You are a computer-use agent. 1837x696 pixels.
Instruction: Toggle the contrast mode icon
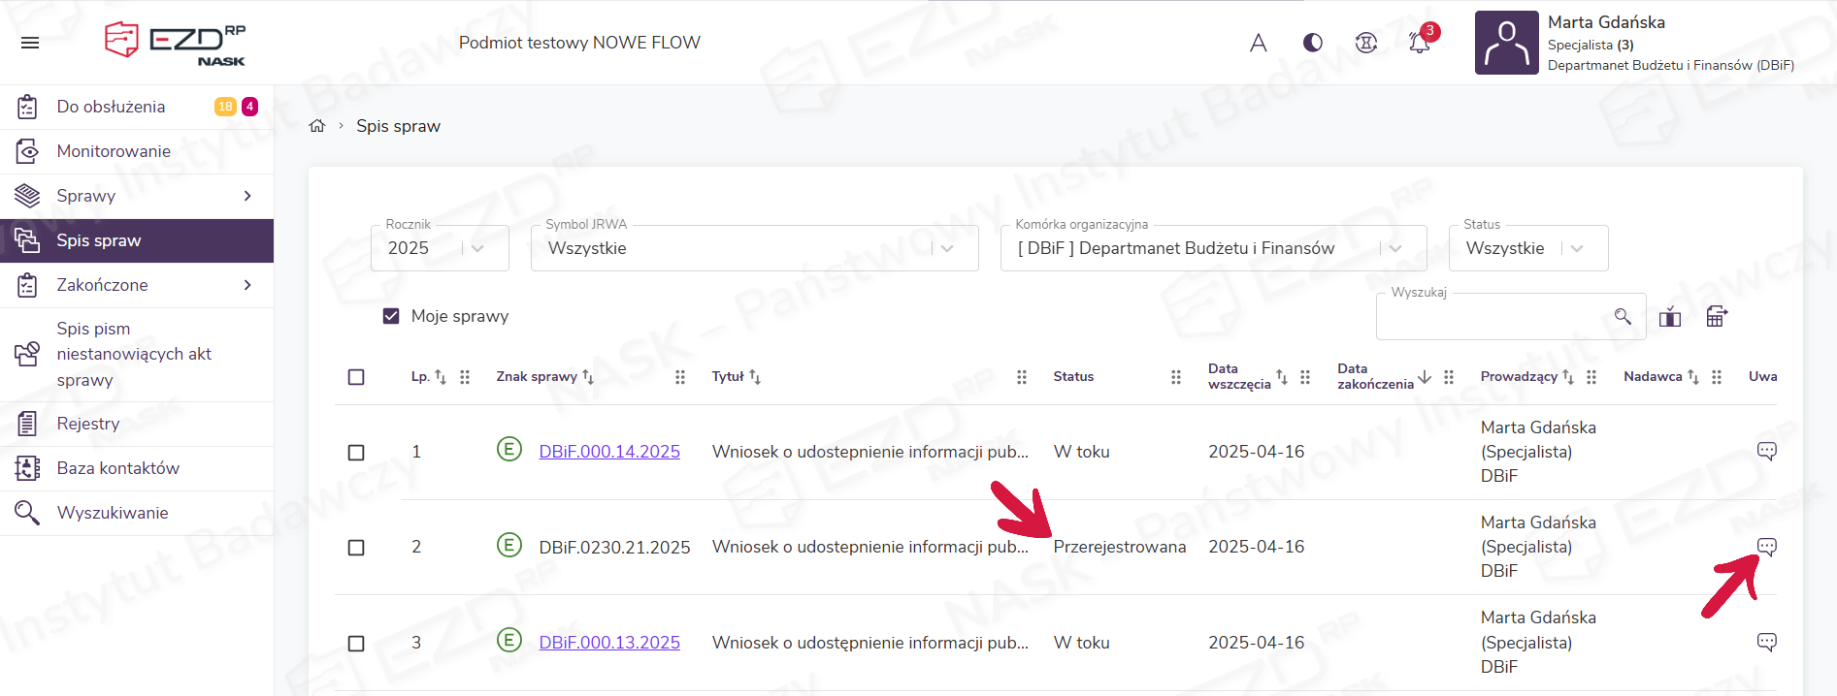coord(1312,43)
